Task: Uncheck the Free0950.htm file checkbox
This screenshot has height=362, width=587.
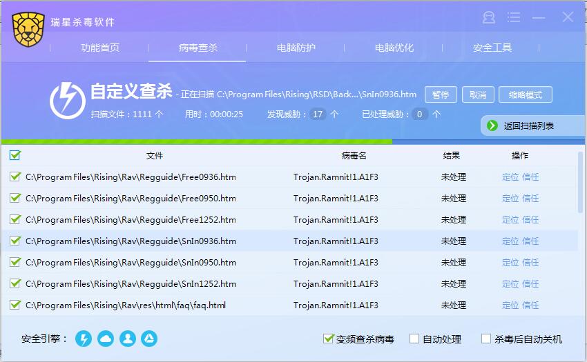Action: (x=15, y=198)
